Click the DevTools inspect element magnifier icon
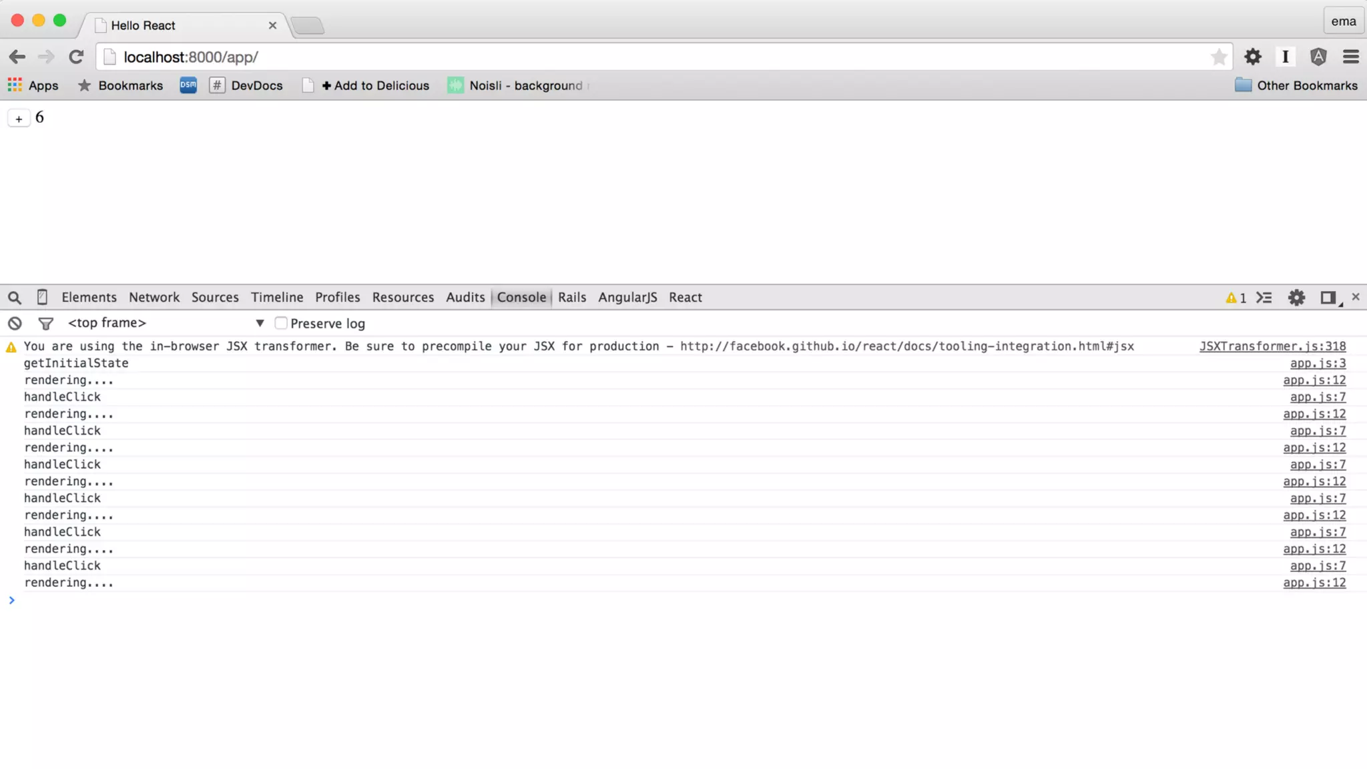1367x769 pixels. 15,298
